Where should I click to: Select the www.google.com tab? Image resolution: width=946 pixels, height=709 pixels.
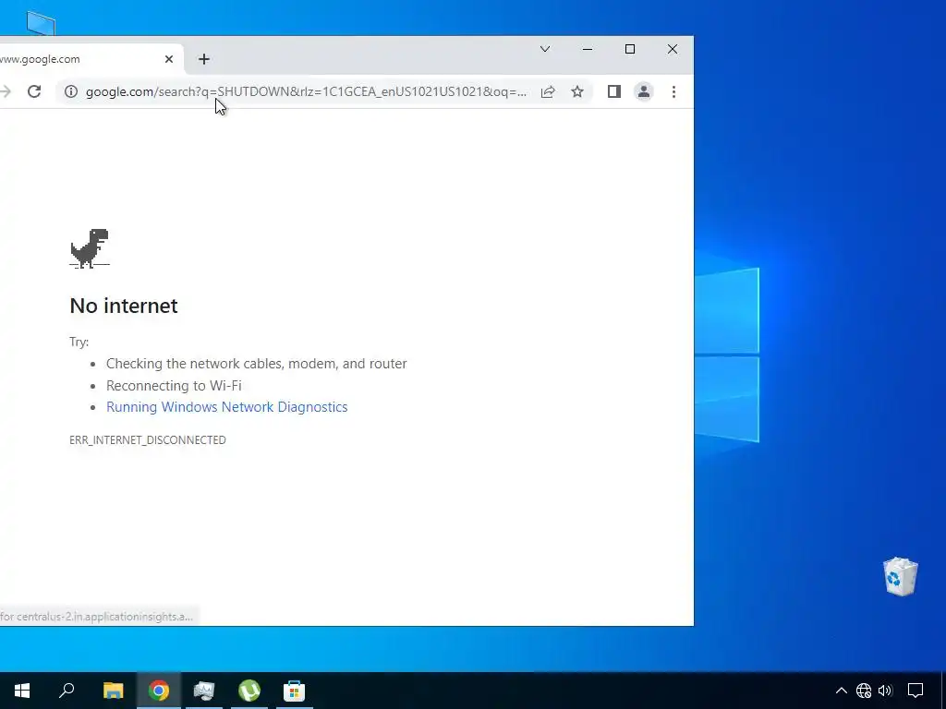(x=91, y=59)
